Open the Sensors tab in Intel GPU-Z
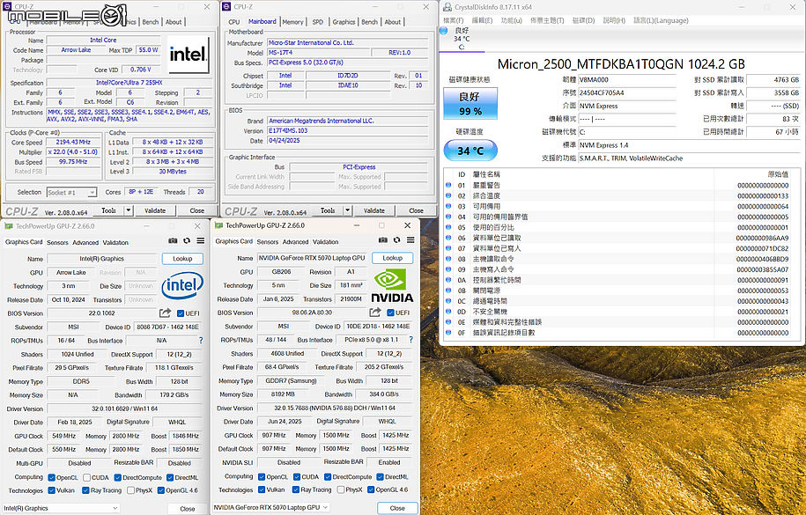This screenshot has height=515, width=806. tap(57, 243)
